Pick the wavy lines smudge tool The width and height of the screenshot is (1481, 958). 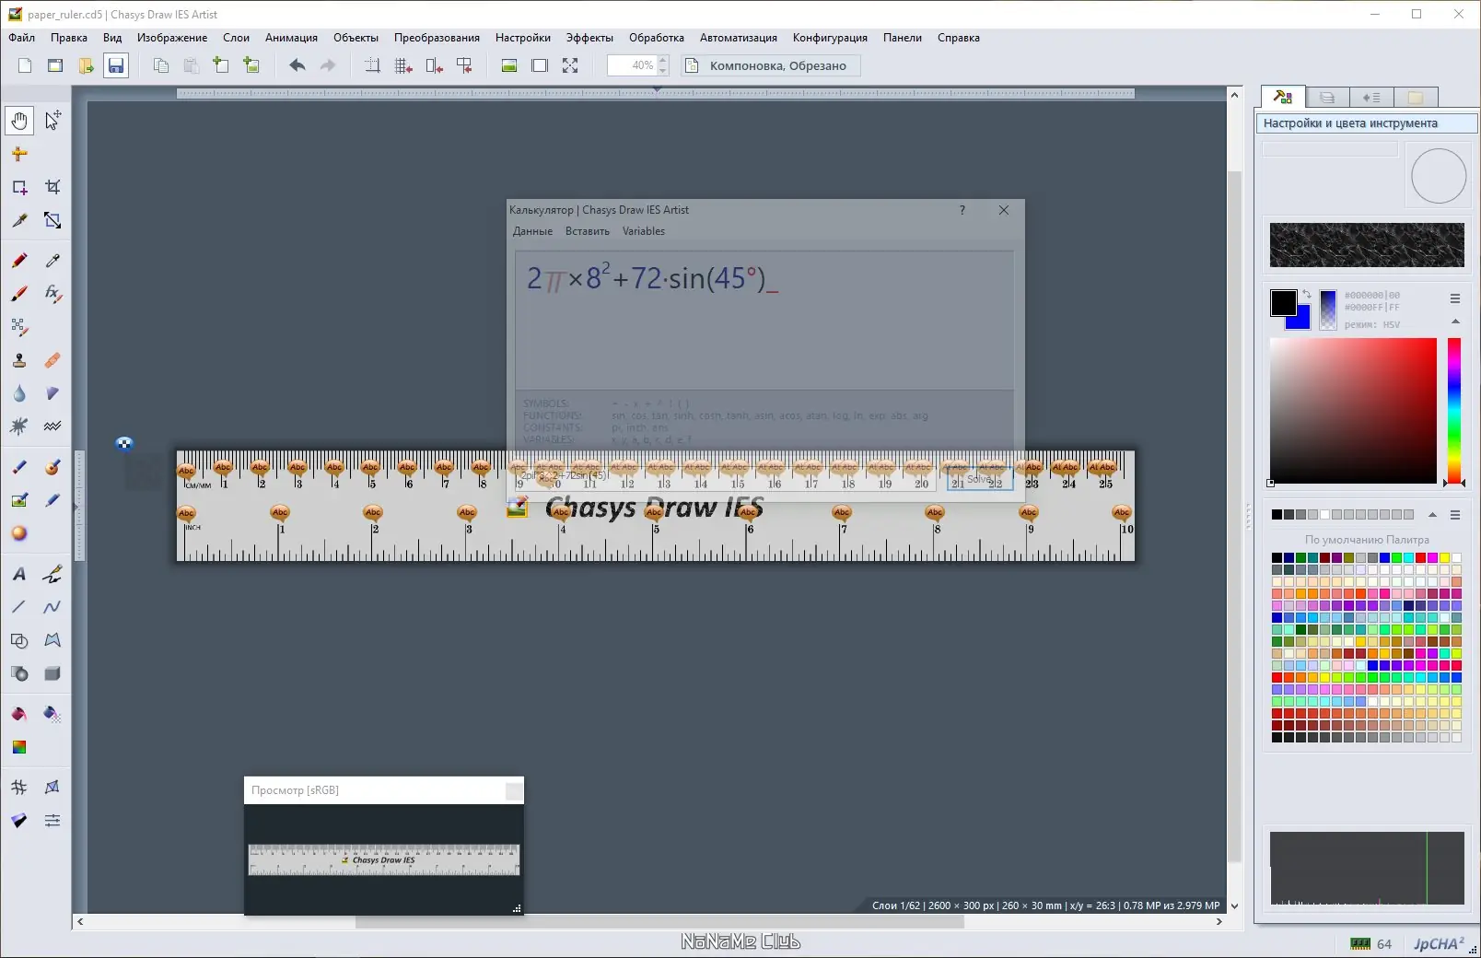pos(52,426)
